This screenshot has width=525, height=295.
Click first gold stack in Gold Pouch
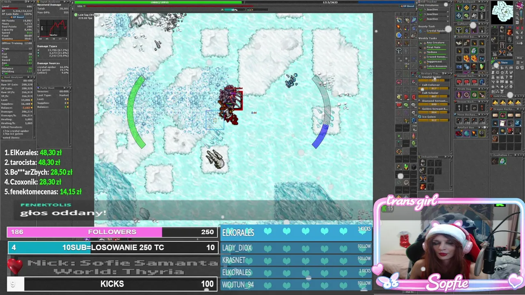[x=495, y=102]
